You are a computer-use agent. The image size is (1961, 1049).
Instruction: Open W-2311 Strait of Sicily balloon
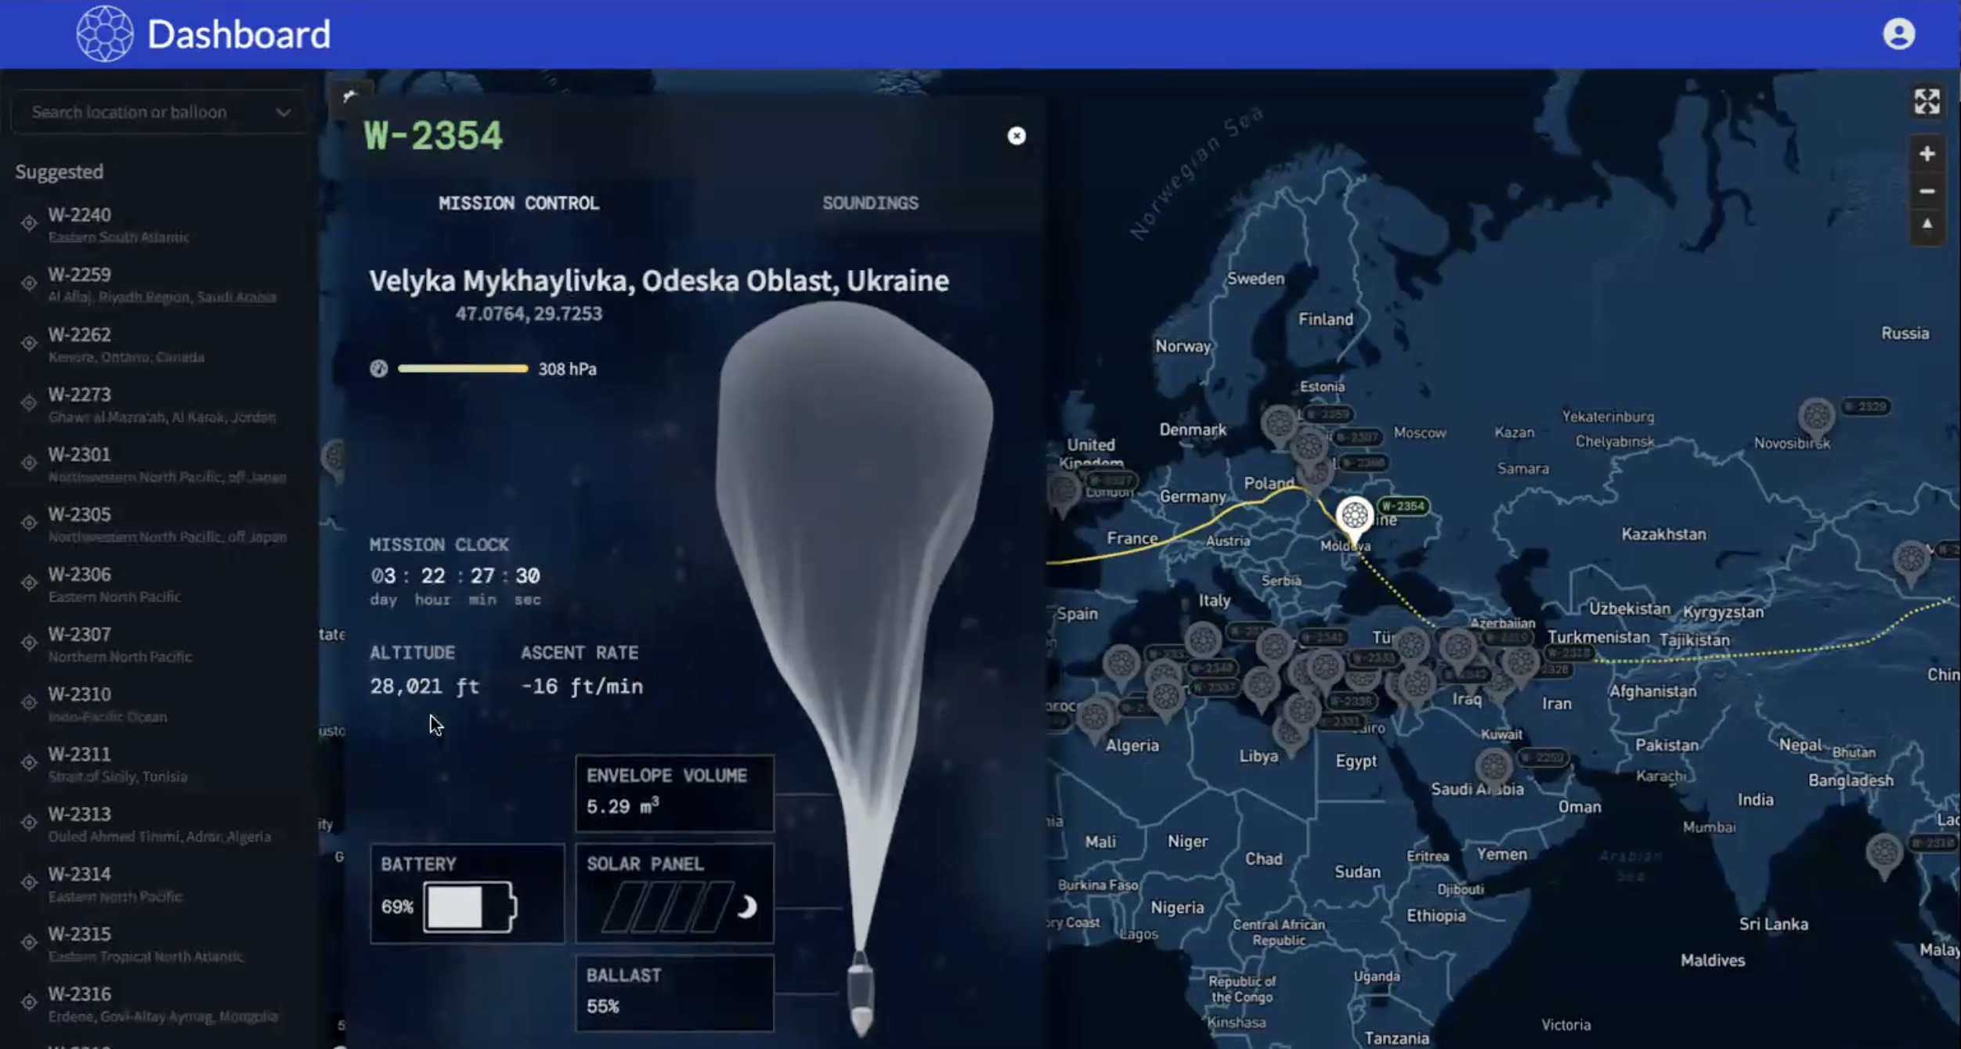80,755
